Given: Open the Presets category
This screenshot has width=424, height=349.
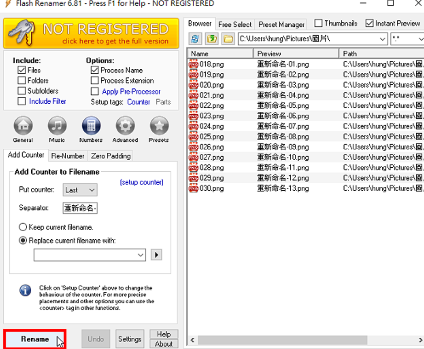Looking at the screenshot, I should tap(159, 126).
